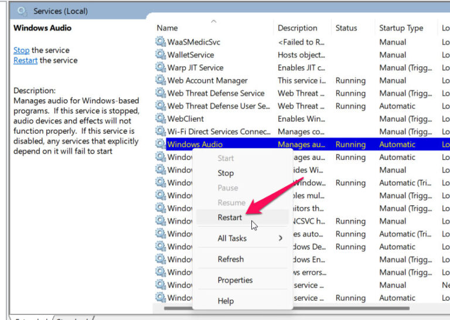
Task: Select the WalletService row name
Action: click(x=190, y=55)
